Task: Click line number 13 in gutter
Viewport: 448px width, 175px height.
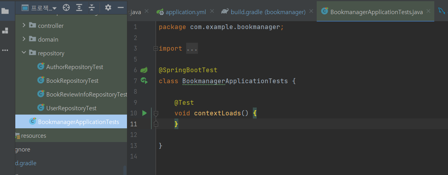Action: [134, 146]
